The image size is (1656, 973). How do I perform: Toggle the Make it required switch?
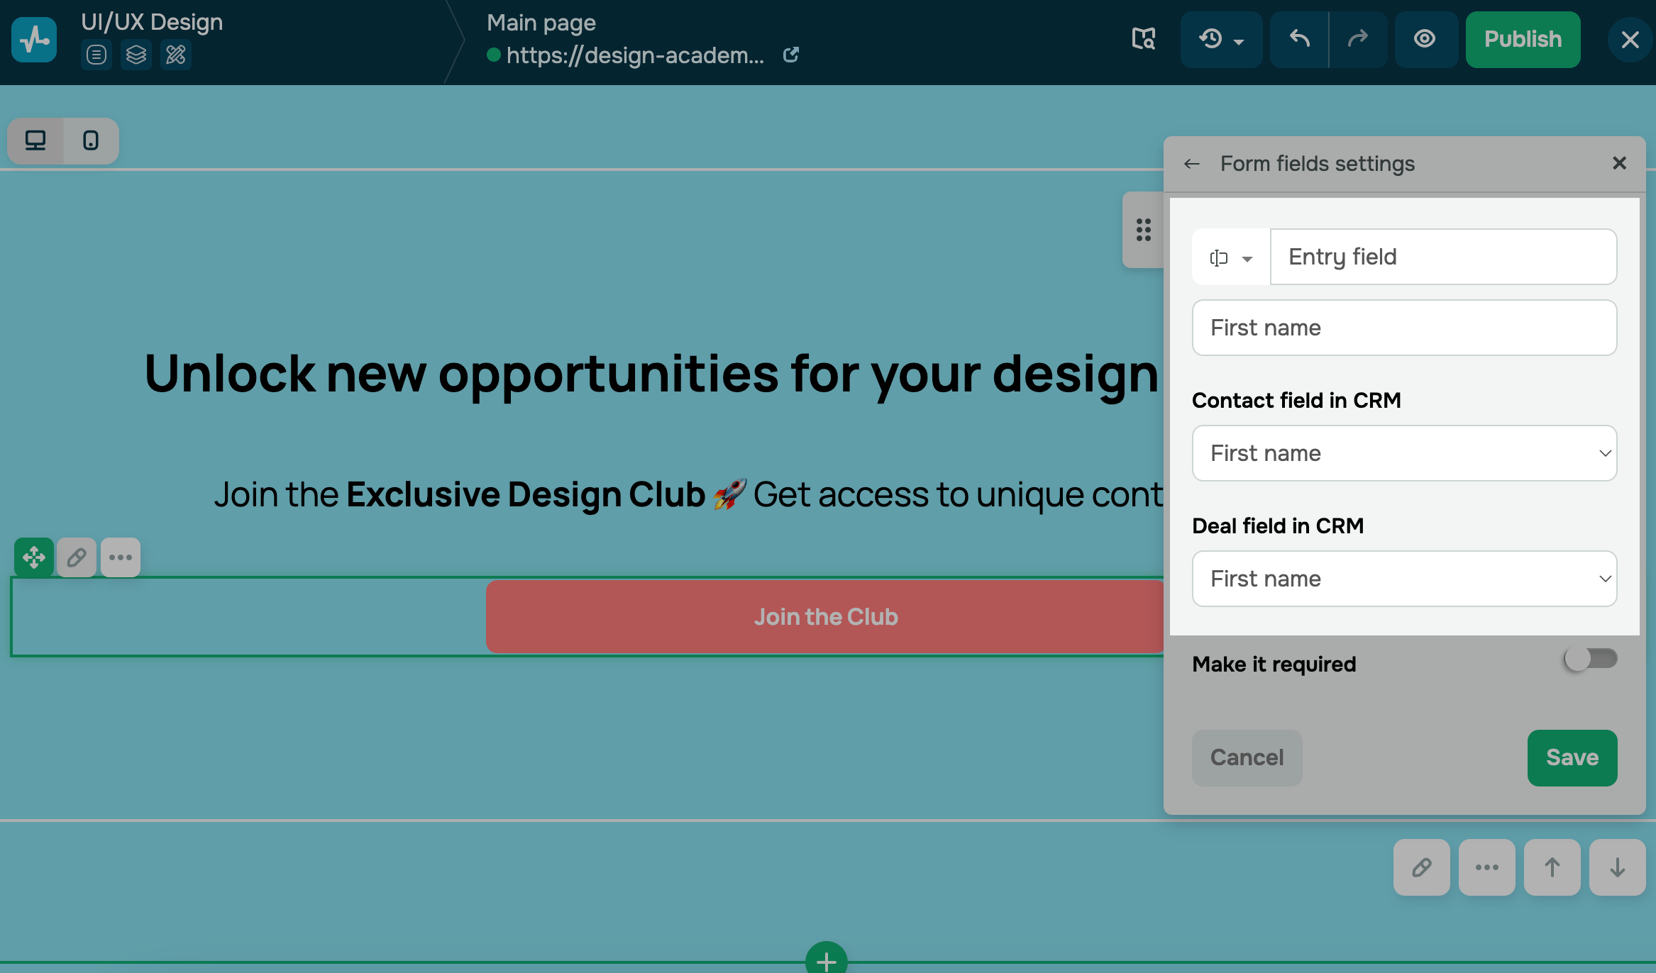pyautogui.click(x=1590, y=659)
